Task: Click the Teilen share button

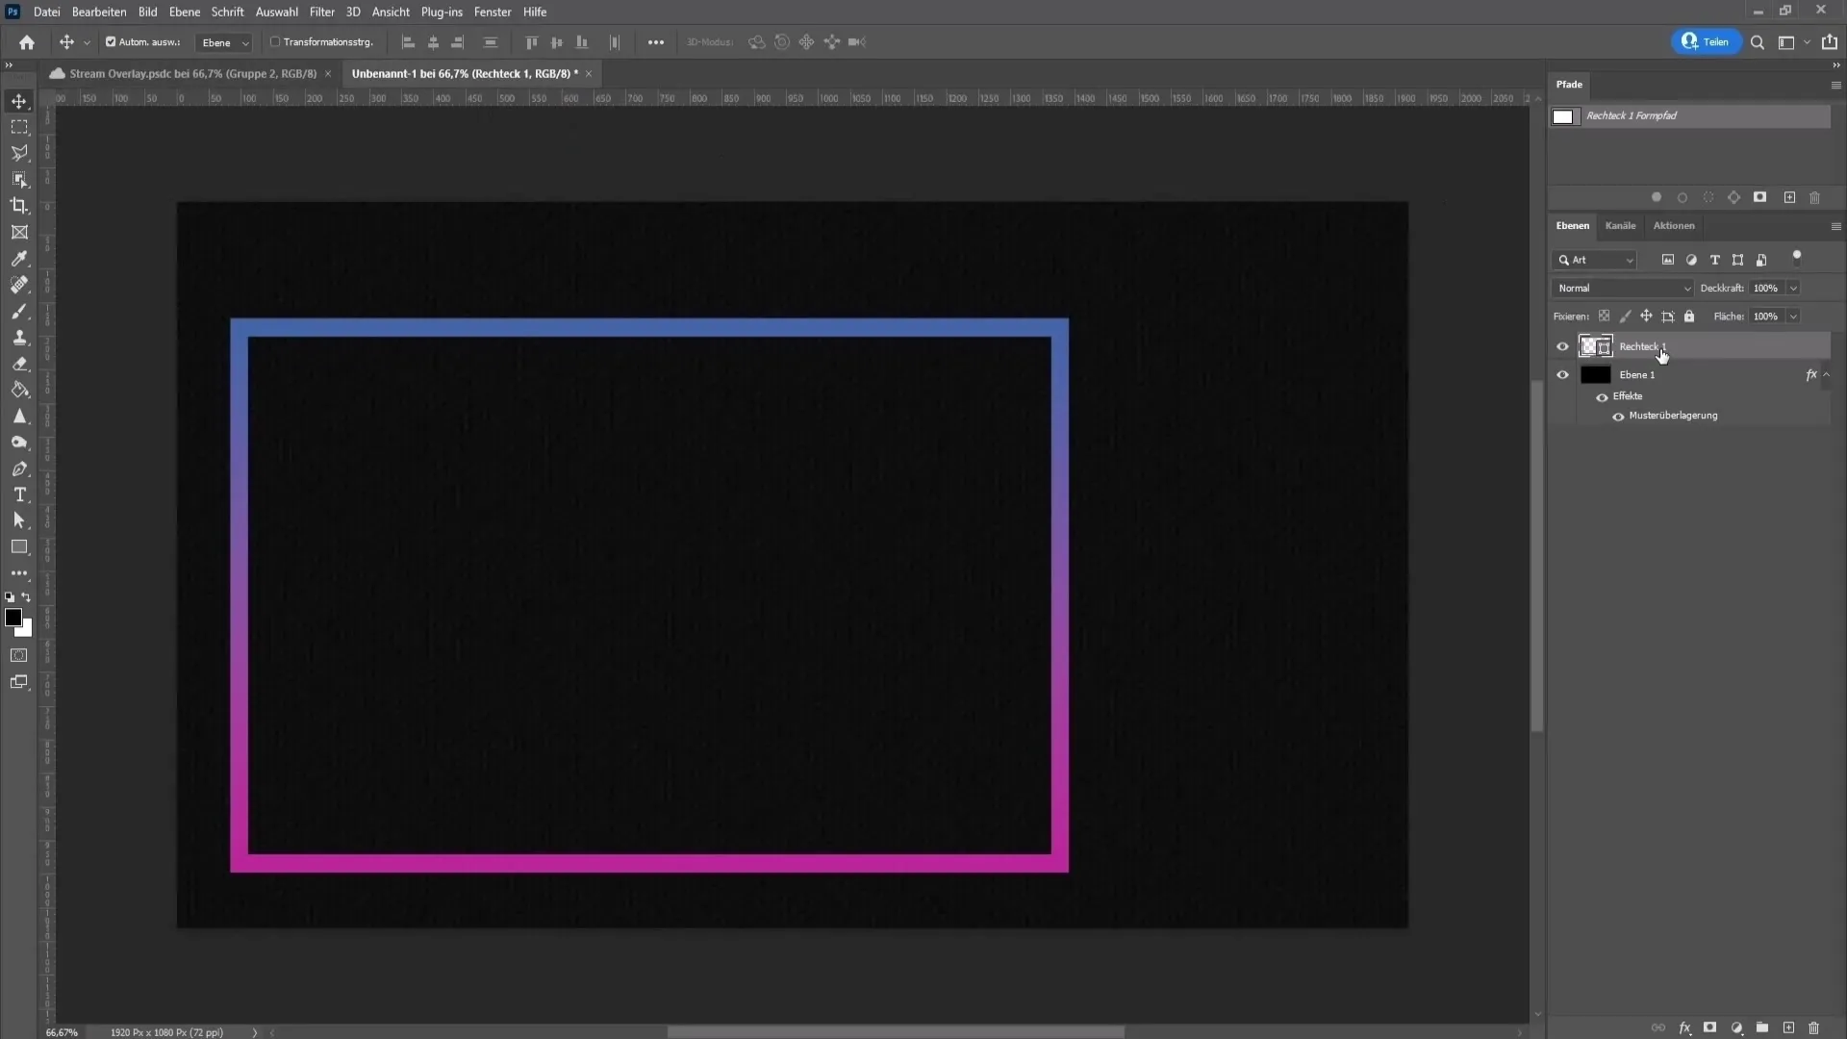Action: pyautogui.click(x=1707, y=41)
